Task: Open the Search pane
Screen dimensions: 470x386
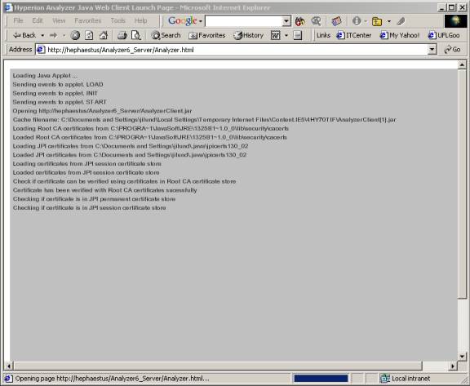Action: point(166,35)
